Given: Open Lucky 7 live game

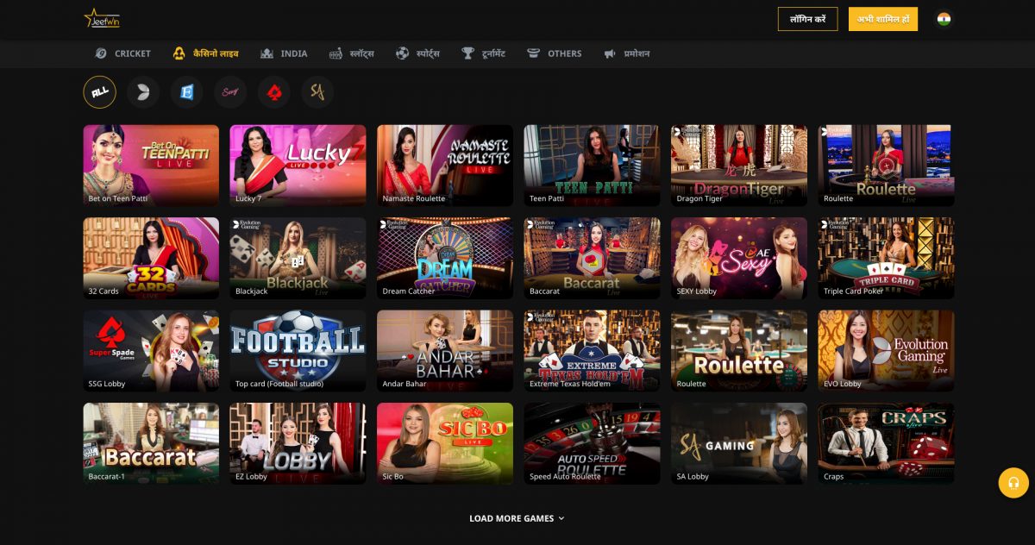Looking at the screenshot, I should [x=298, y=166].
